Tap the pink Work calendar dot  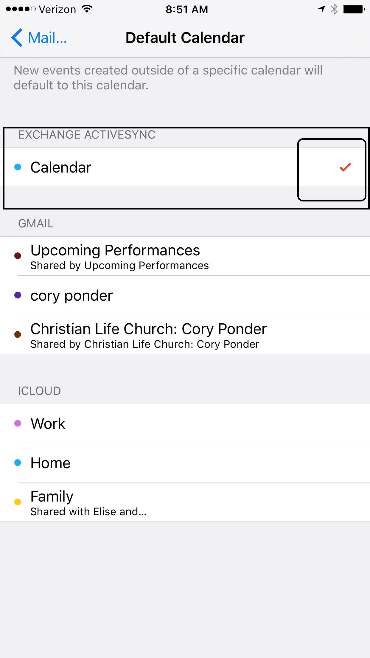[x=18, y=423]
